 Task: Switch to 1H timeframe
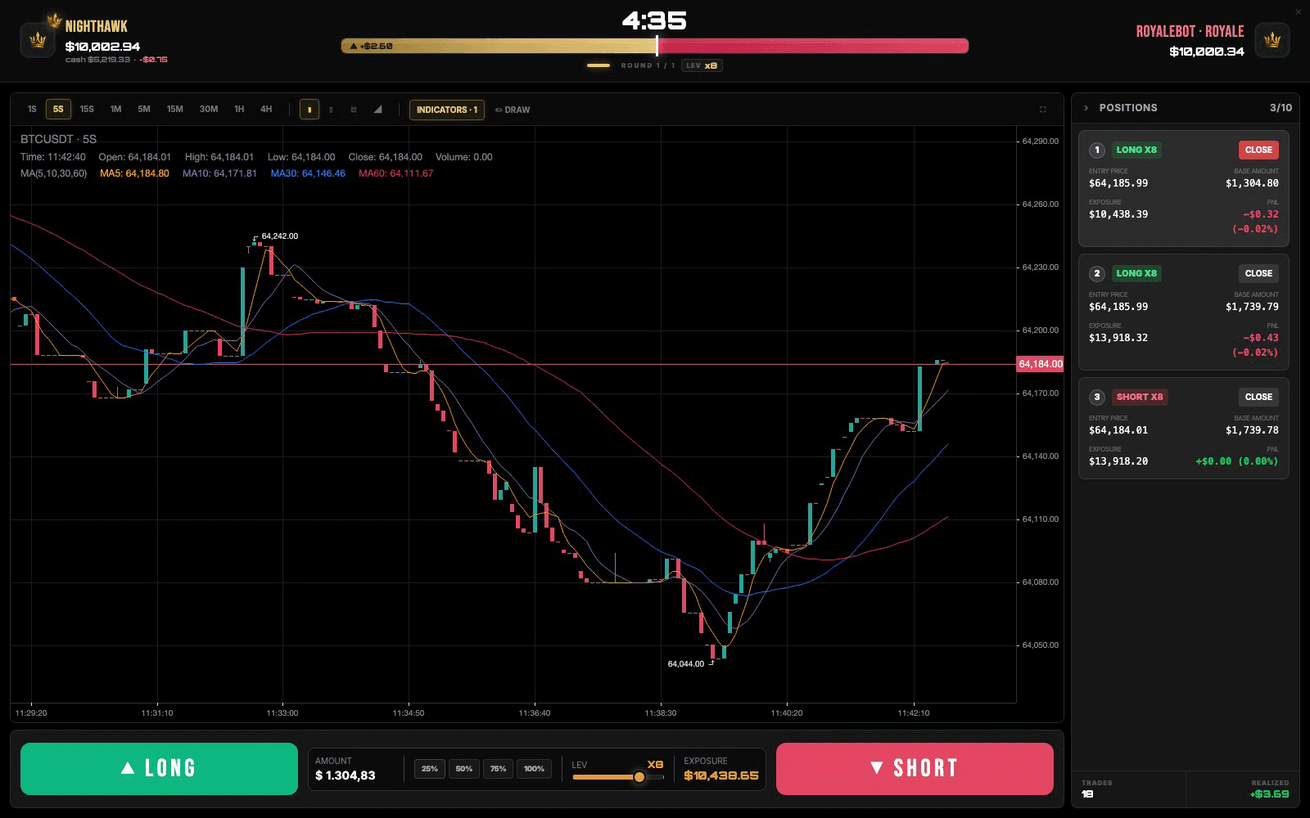[x=239, y=110]
